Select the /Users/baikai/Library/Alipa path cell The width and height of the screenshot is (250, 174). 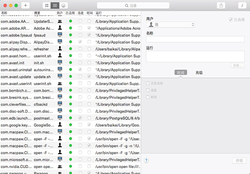[118, 49]
